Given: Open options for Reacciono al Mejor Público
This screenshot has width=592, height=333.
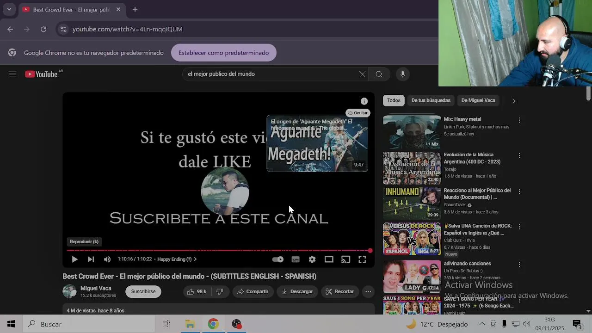Looking at the screenshot, I should coord(519,191).
